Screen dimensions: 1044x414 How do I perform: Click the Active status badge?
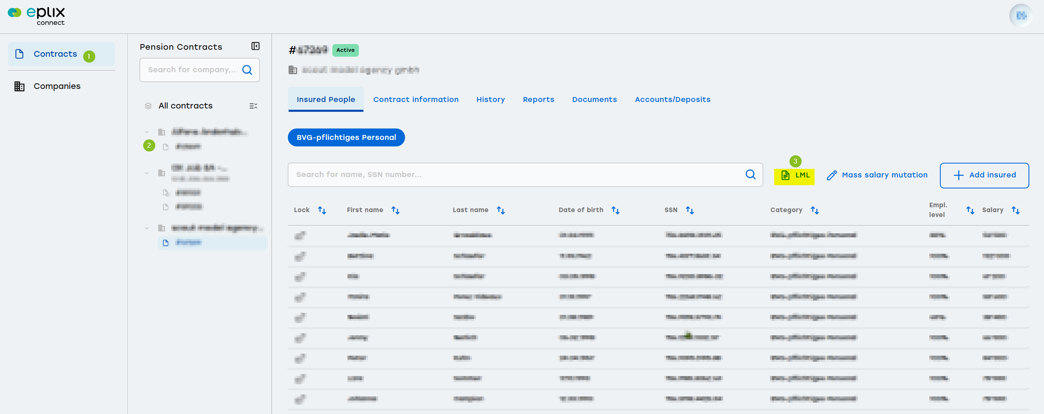[x=345, y=50]
